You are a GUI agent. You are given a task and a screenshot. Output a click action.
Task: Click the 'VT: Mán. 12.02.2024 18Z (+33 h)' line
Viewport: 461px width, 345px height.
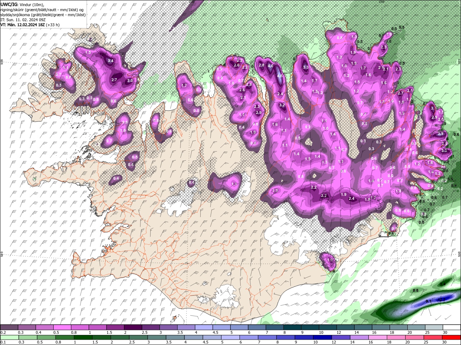point(30,25)
